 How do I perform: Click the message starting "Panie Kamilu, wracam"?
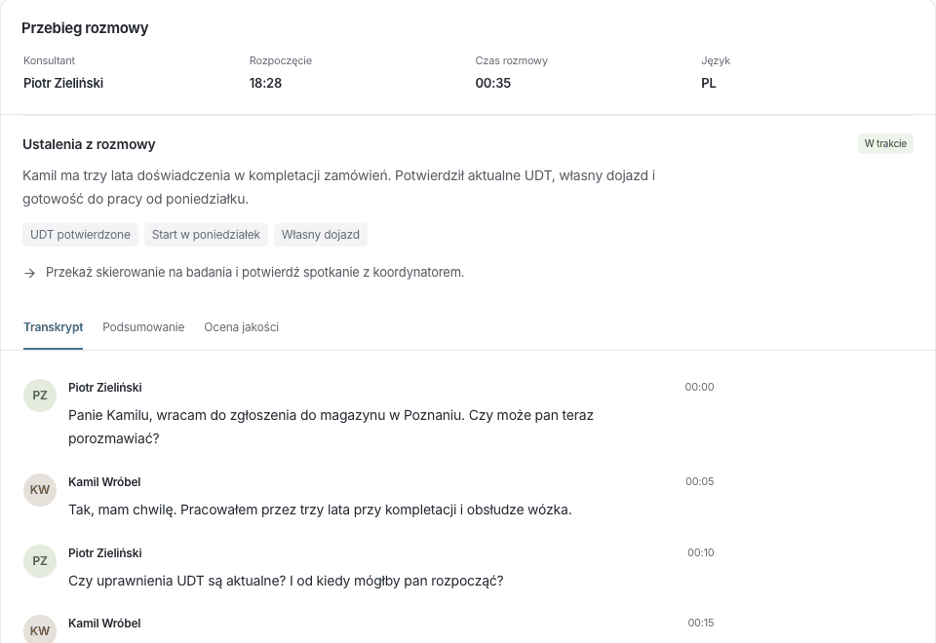331,427
